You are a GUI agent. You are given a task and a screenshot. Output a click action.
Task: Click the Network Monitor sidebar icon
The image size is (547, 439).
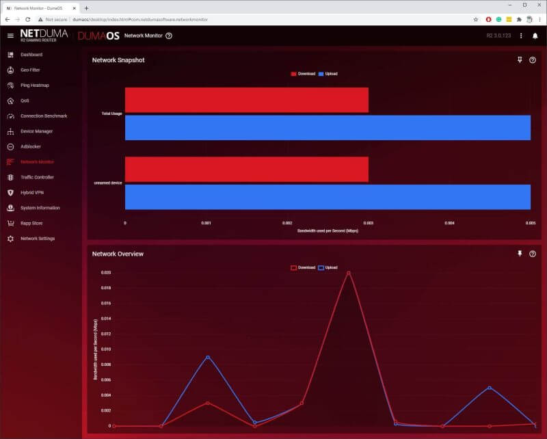click(10, 162)
